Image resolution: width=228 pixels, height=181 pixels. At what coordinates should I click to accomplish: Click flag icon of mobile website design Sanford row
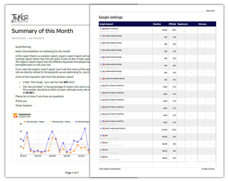[103, 43]
